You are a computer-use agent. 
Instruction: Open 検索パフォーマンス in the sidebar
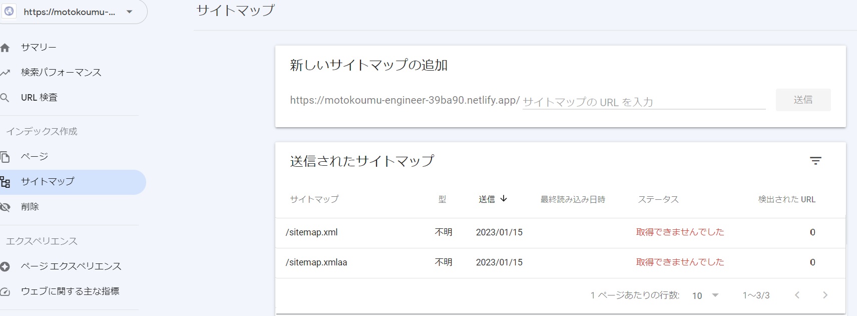[61, 73]
